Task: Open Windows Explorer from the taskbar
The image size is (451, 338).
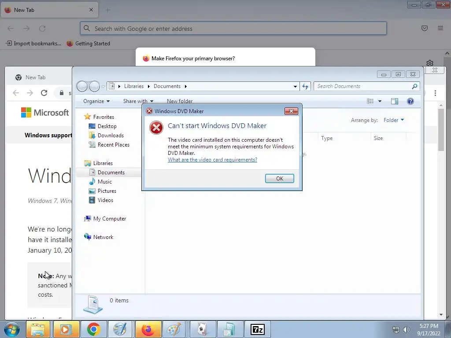Action: [x=38, y=329]
